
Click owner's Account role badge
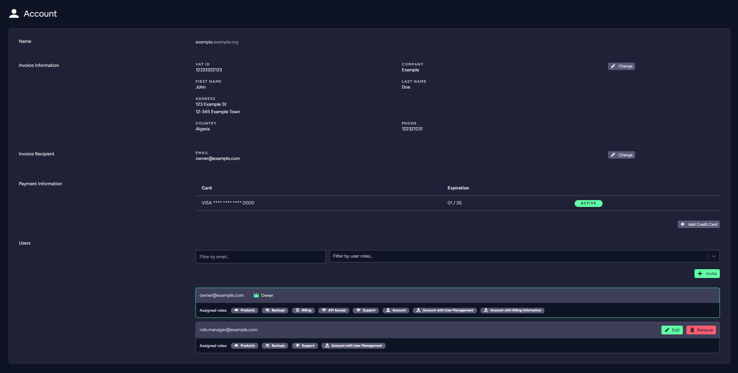point(396,310)
